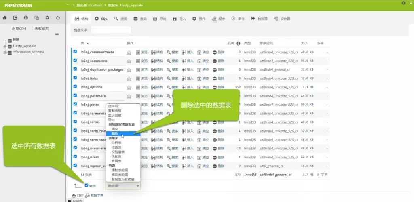Star the lp5nj_duplicator_packages table as favorite

click(129, 70)
